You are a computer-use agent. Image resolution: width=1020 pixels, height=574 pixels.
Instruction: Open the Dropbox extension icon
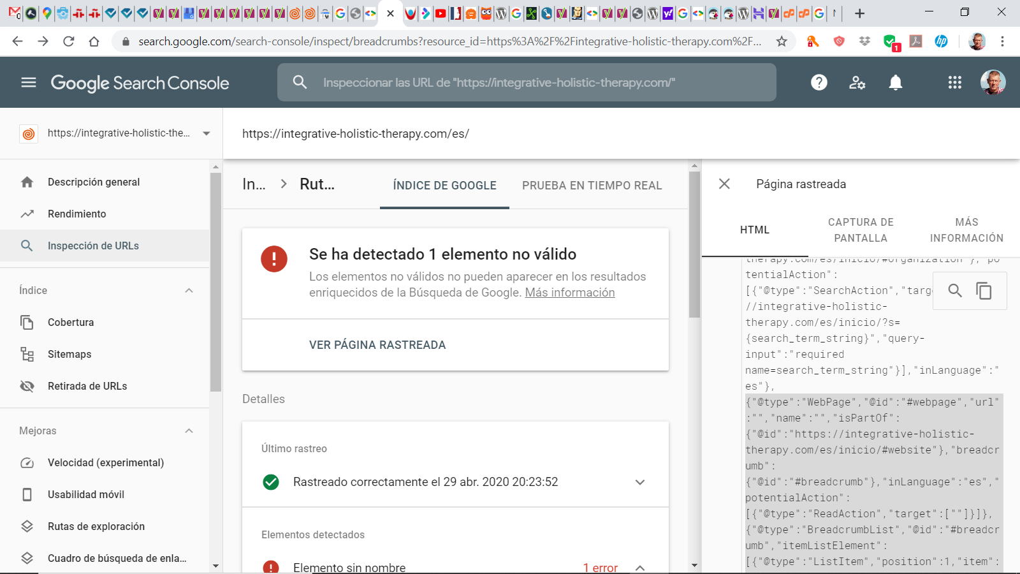pyautogui.click(x=864, y=41)
